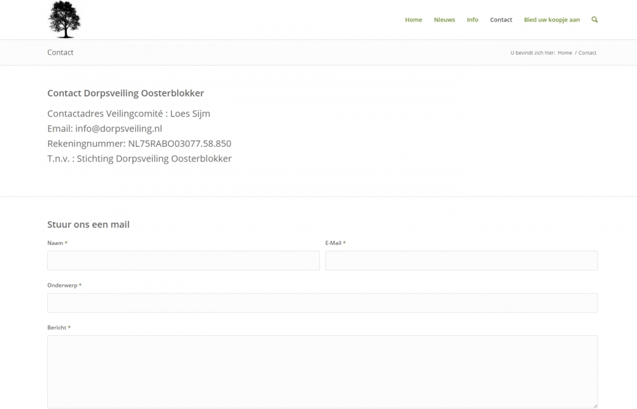Click the 'Stuur ons een mail' heading

[88, 225]
